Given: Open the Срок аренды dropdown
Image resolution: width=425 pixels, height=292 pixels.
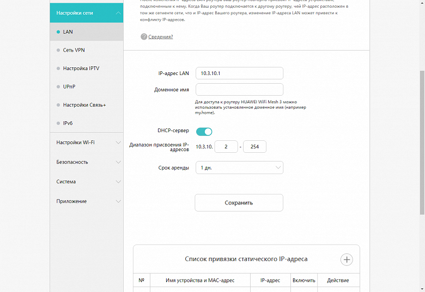Looking at the screenshot, I should [239, 167].
